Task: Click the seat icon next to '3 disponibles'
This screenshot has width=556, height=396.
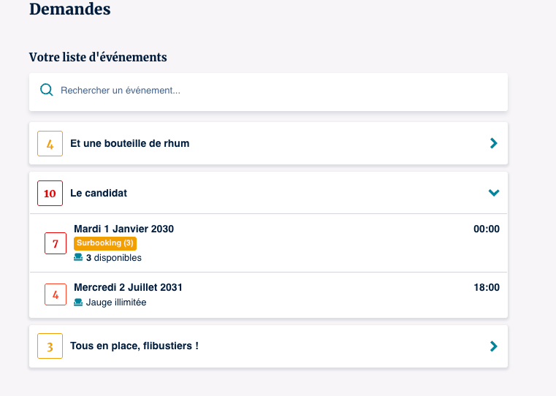Action: pyautogui.click(x=78, y=258)
